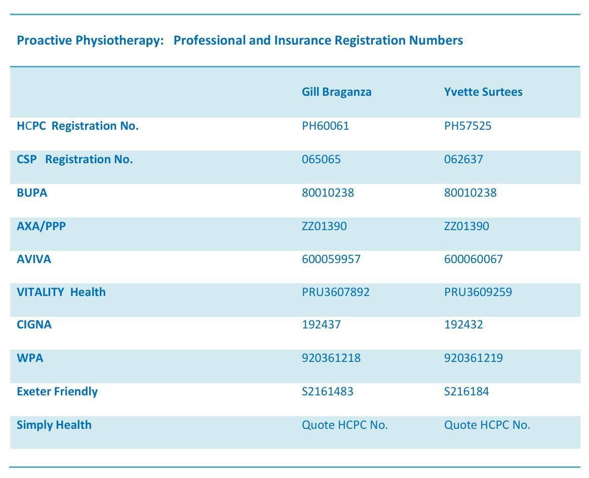Click the Proactive Physiotherapy title heading

240,40
